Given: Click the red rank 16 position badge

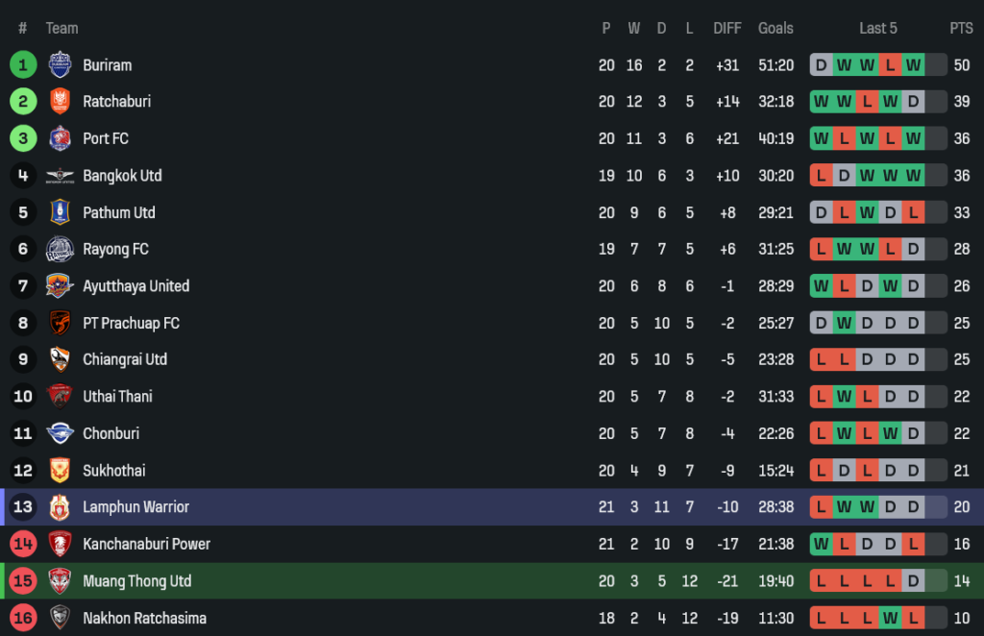Looking at the screenshot, I should [23, 618].
